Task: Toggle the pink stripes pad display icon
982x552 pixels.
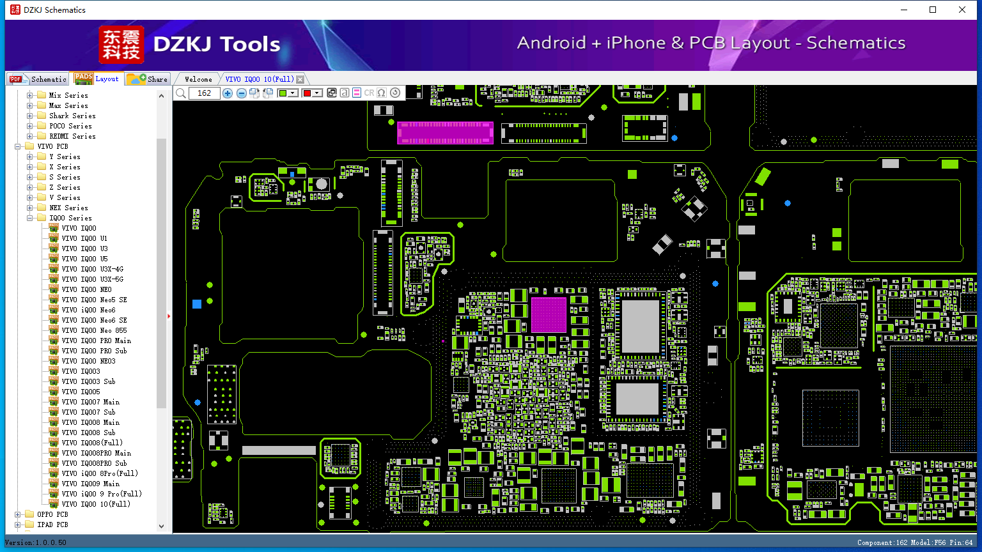Action: (x=357, y=93)
